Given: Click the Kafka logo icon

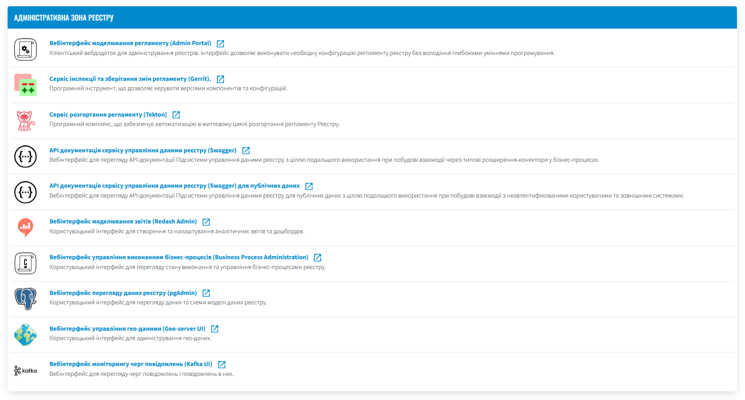Looking at the screenshot, I should [x=25, y=371].
